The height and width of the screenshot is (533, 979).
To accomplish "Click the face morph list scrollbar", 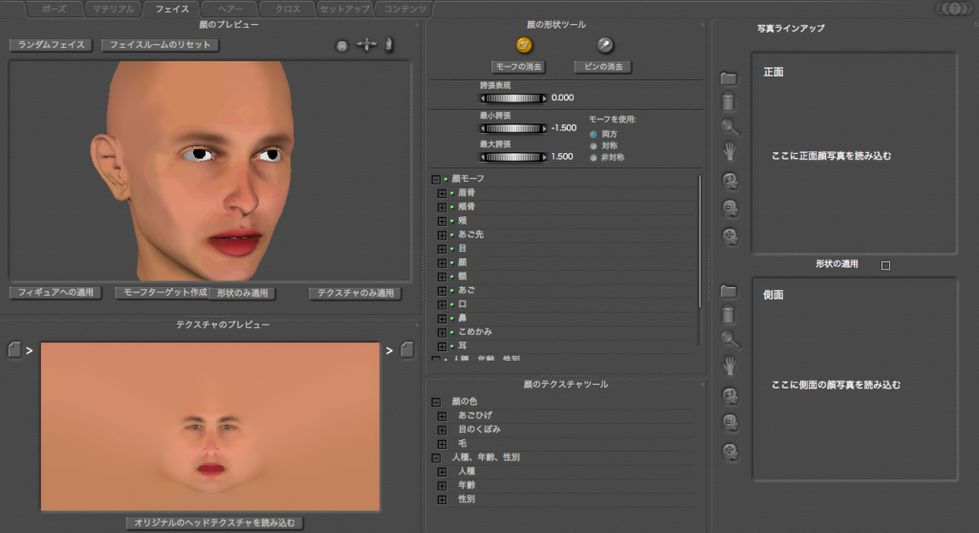I will [699, 241].
